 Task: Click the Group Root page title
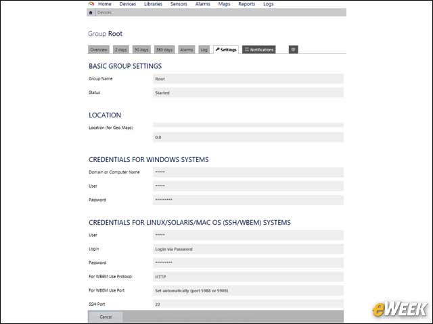tap(106, 34)
